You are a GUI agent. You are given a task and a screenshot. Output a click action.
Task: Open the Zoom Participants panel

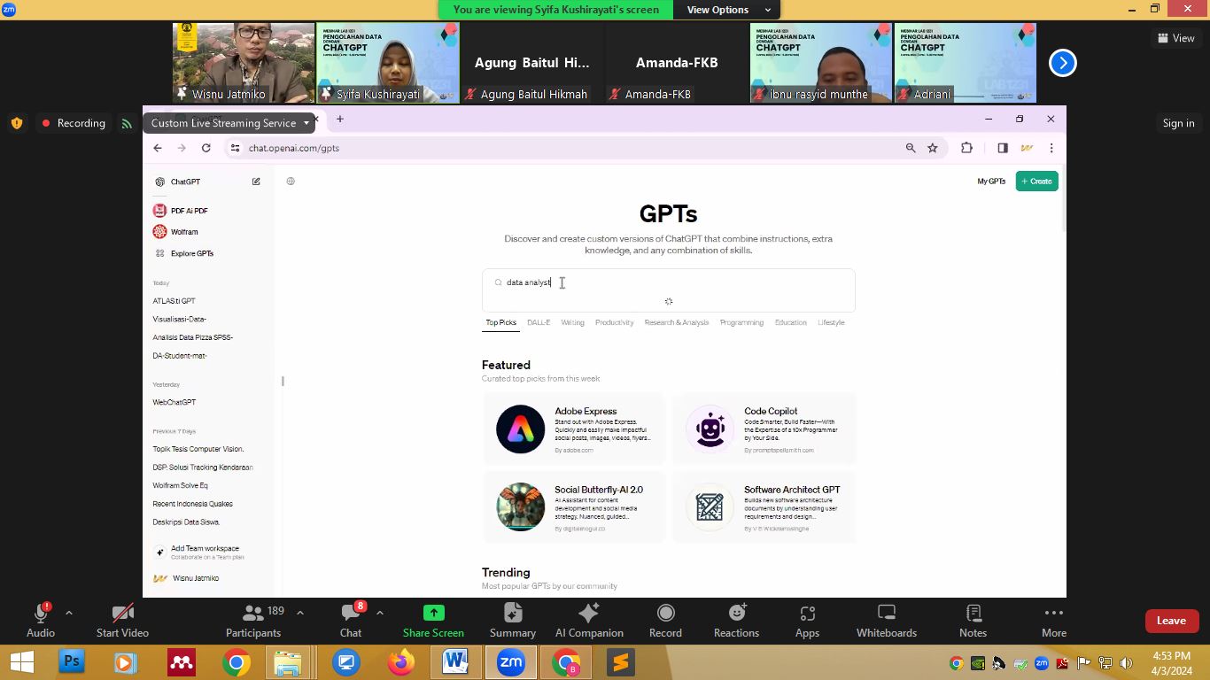[252, 619]
